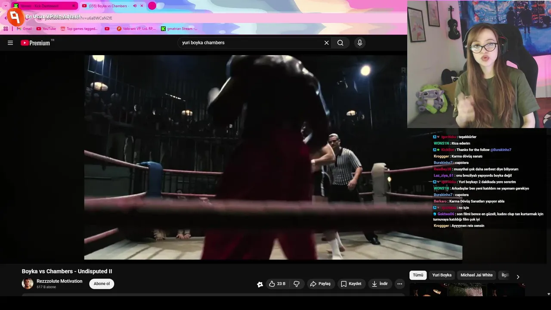Like the video with thumbs up
Screen dimensions: 551x310
[x=277, y=284]
